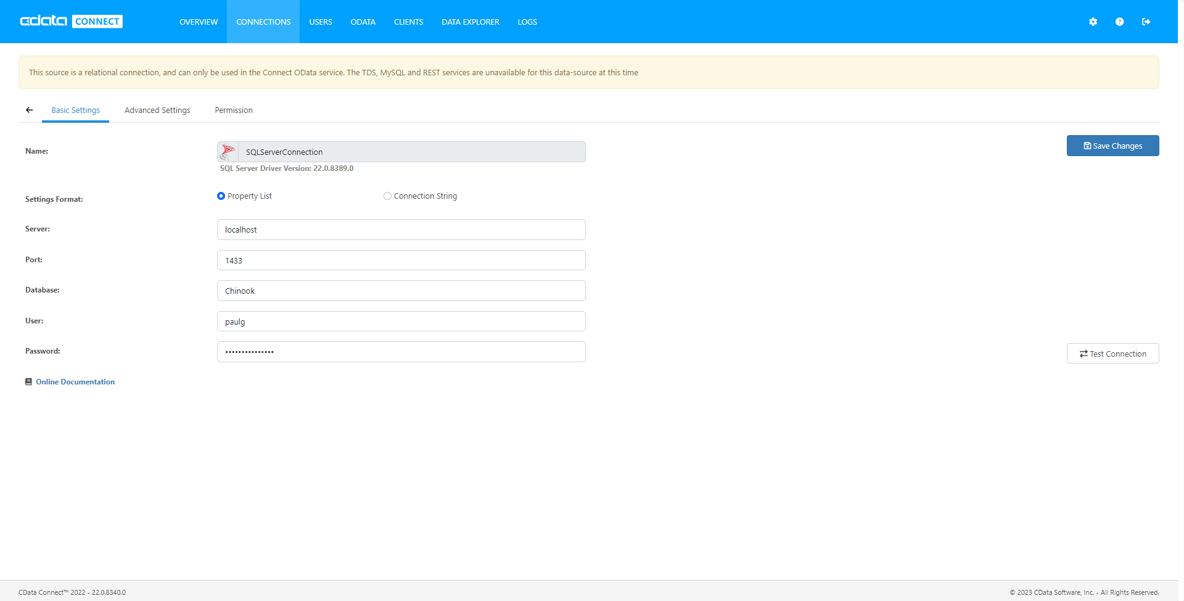Click the Save Changes button
Viewport: 1184px width, 601px height.
(1112, 146)
